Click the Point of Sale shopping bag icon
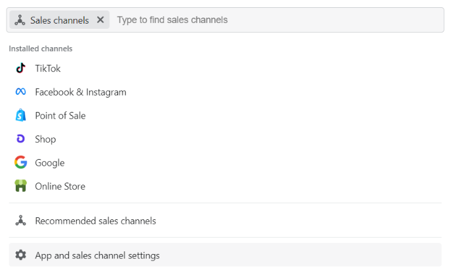 point(21,116)
